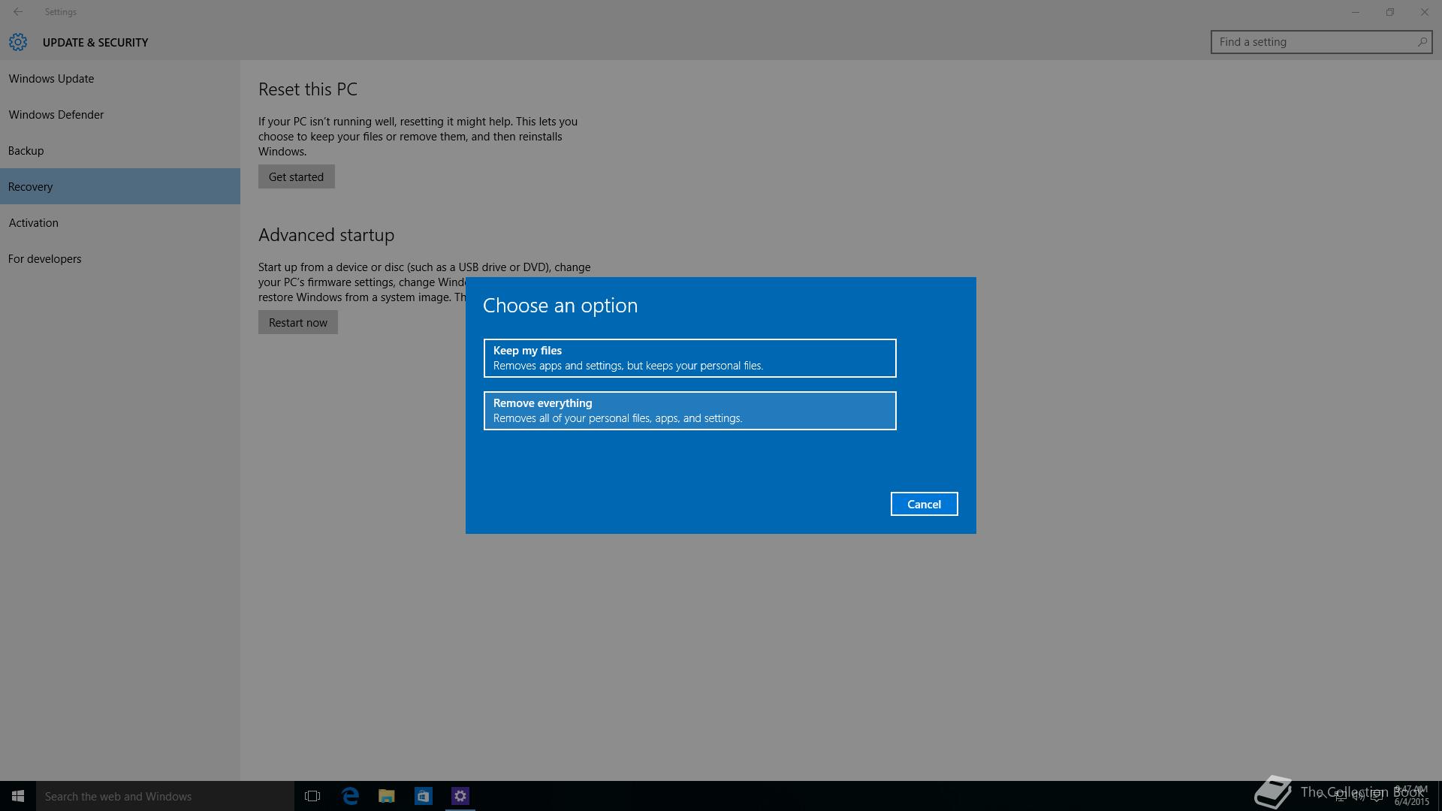Click the Search the web and Windows box
1442x811 pixels.
[x=165, y=796]
